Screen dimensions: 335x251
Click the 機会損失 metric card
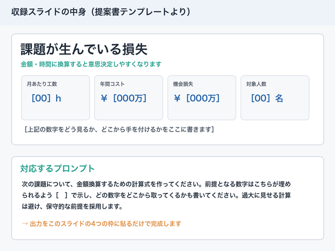pyautogui.click(x=202, y=98)
